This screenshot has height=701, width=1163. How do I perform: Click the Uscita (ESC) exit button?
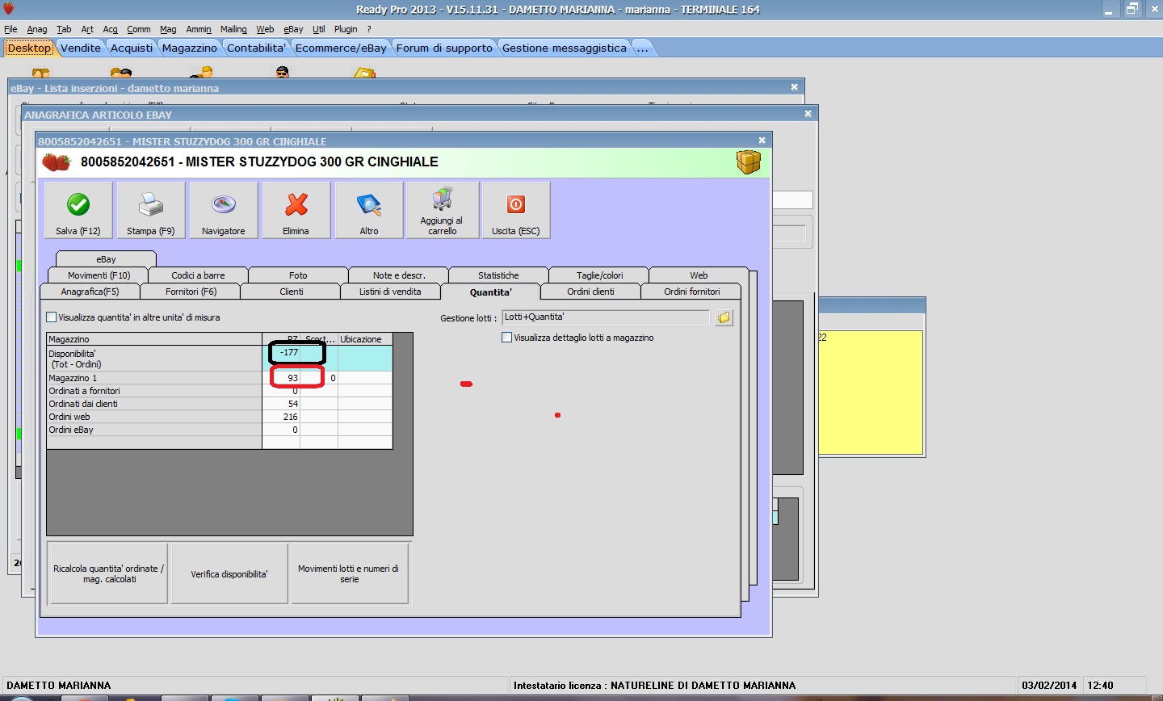pyautogui.click(x=516, y=210)
